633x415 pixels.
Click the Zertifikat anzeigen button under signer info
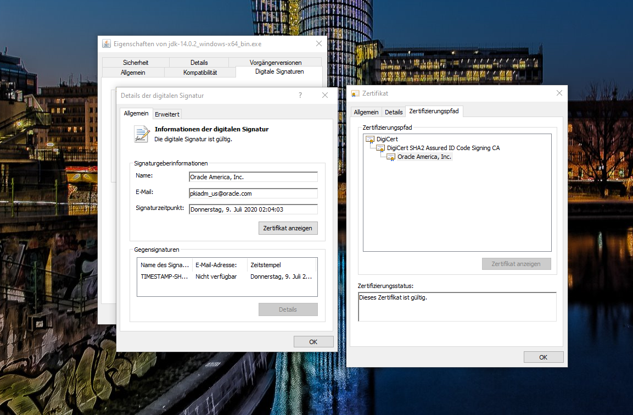tap(288, 228)
